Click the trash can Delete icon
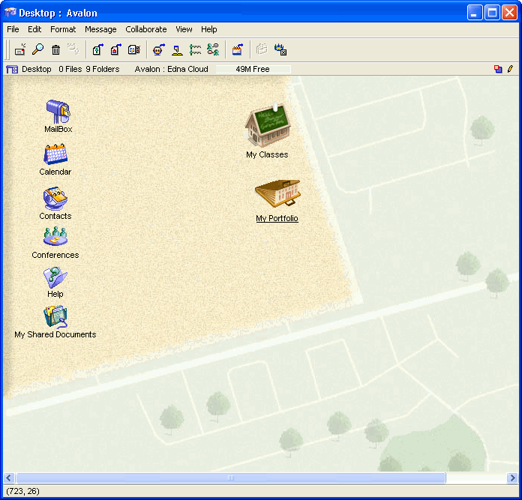 (x=56, y=49)
